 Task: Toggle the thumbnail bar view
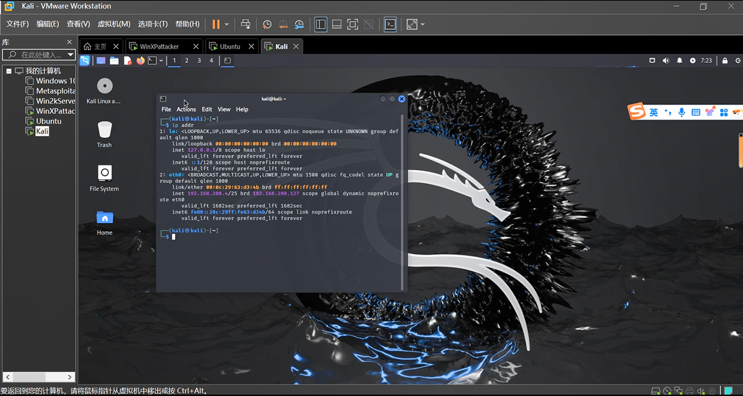click(337, 24)
